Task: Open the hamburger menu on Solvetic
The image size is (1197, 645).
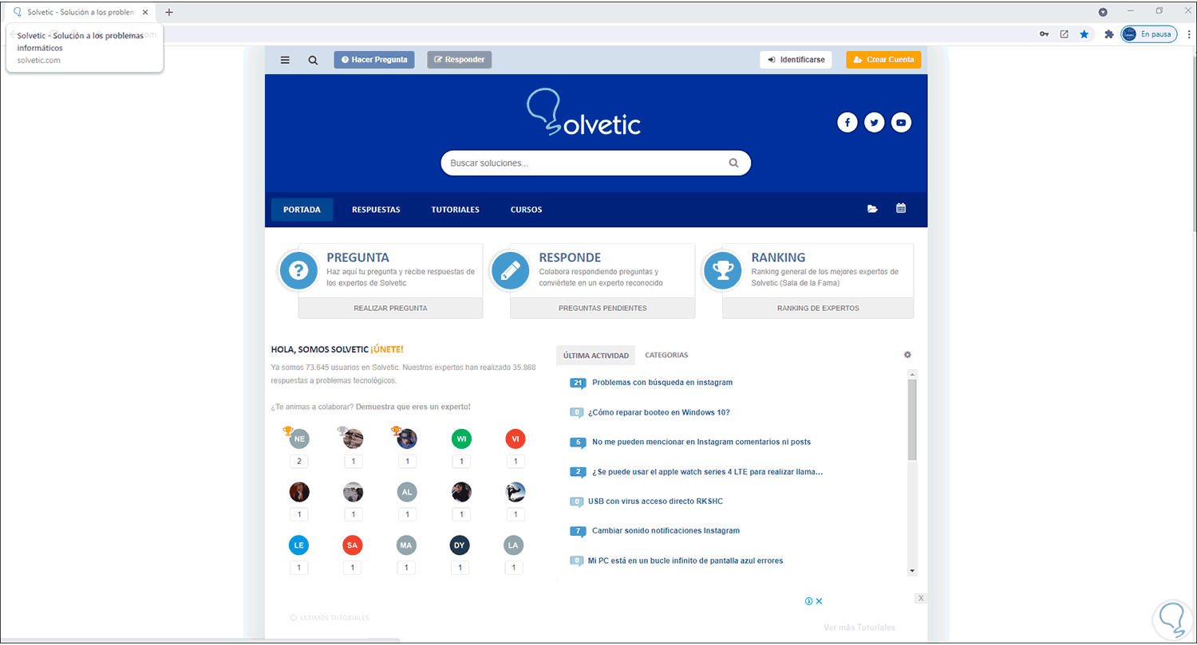Action: tap(285, 60)
